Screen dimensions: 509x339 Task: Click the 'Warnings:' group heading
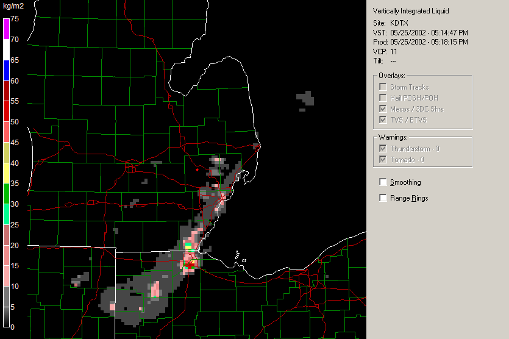(393, 137)
